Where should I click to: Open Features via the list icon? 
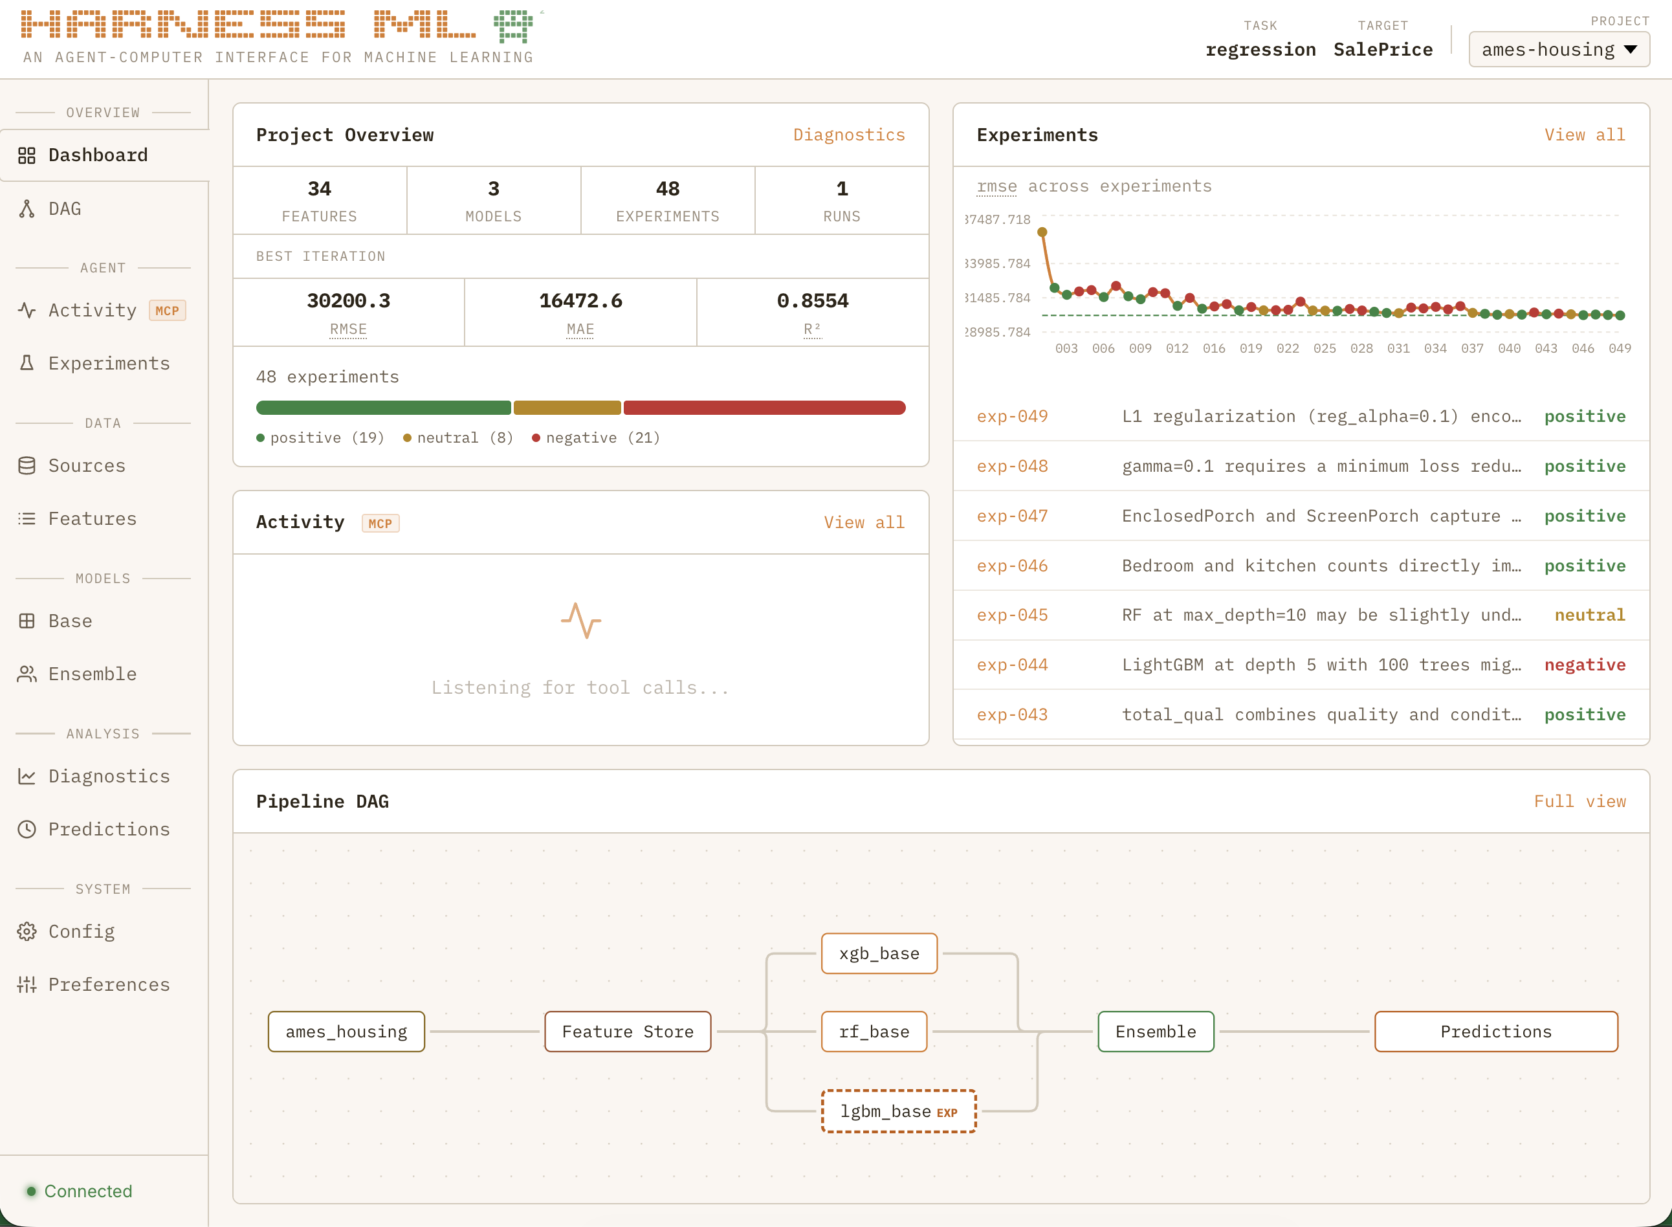(27, 518)
